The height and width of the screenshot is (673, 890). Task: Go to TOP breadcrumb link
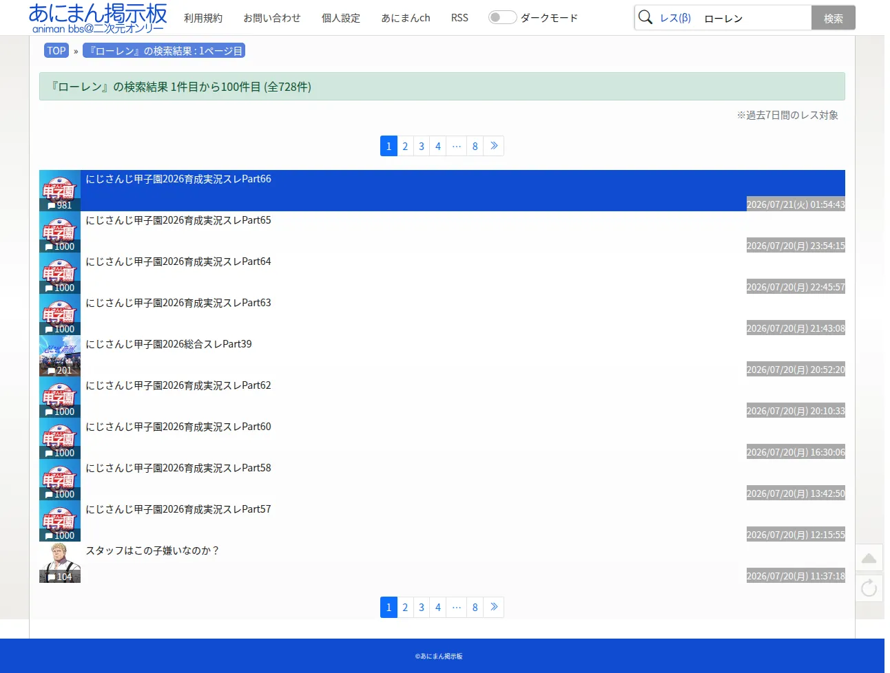[56, 50]
